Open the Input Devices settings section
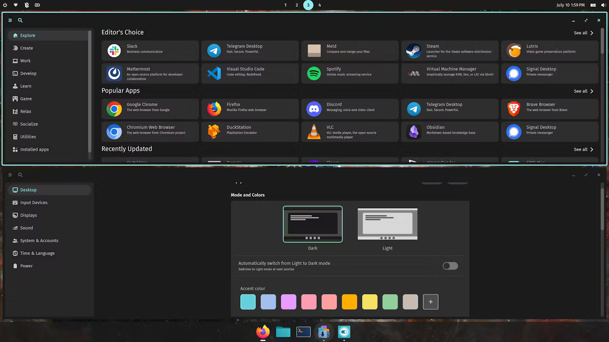The width and height of the screenshot is (609, 342). point(34,202)
